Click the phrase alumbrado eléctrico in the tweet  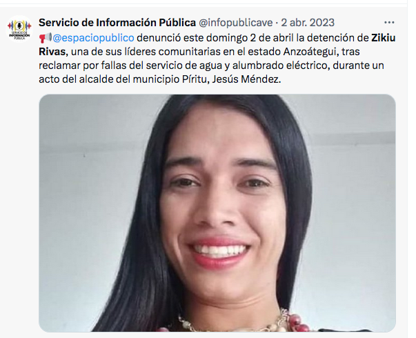click(x=281, y=66)
